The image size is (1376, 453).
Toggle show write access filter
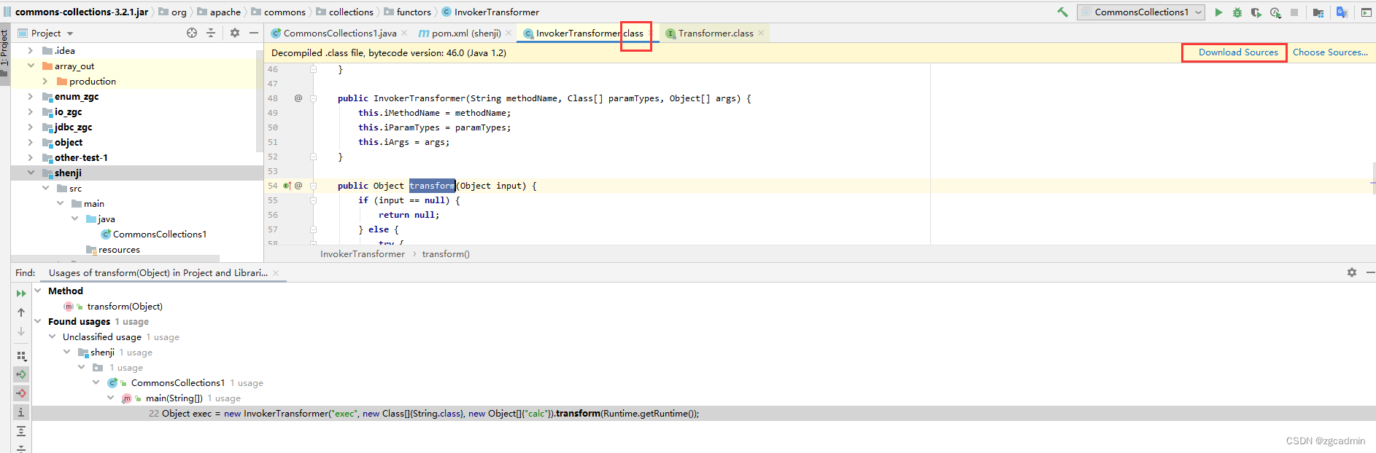click(x=21, y=393)
